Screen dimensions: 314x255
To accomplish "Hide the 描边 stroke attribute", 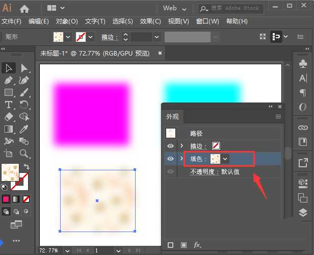I will pos(171,146).
